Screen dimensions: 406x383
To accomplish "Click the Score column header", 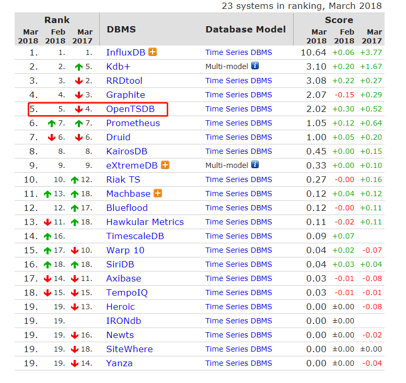I will (339, 20).
